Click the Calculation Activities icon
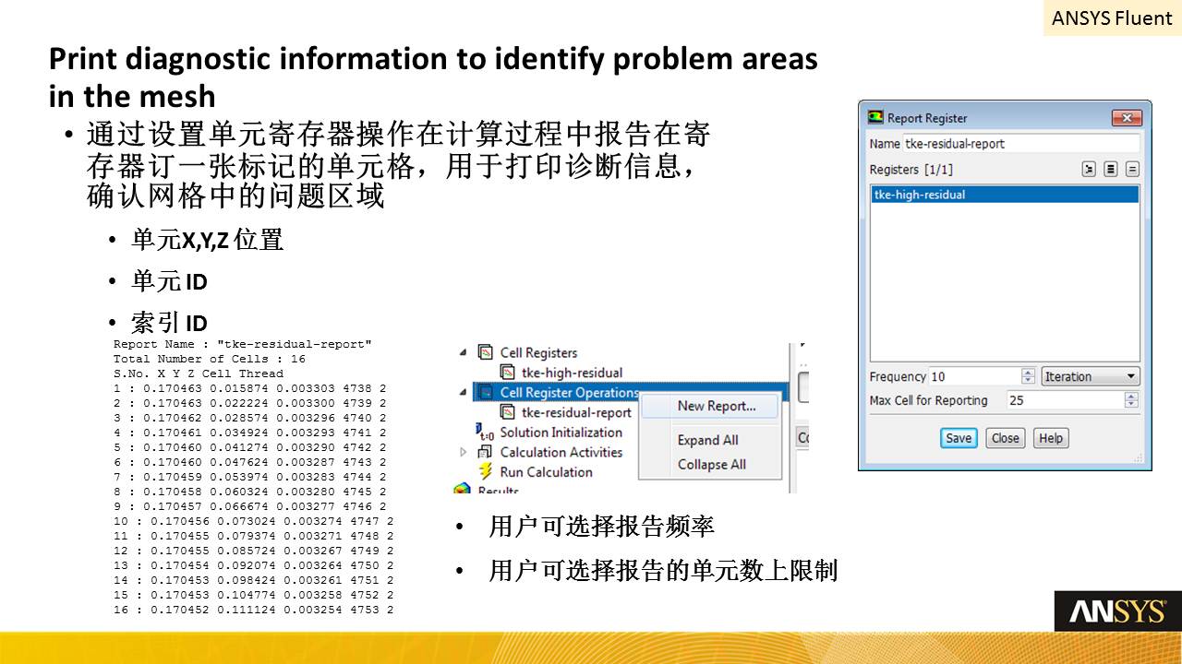1182x664 pixels. click(486, 452)
